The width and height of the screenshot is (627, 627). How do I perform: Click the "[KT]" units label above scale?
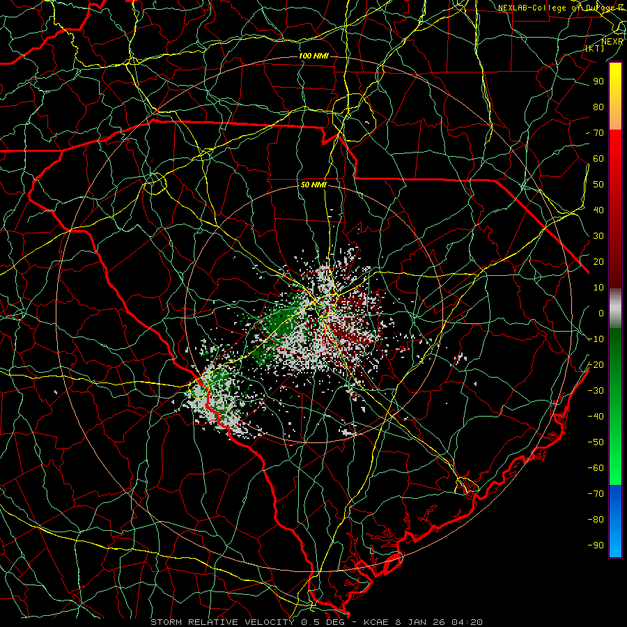[x=595, y=48]
